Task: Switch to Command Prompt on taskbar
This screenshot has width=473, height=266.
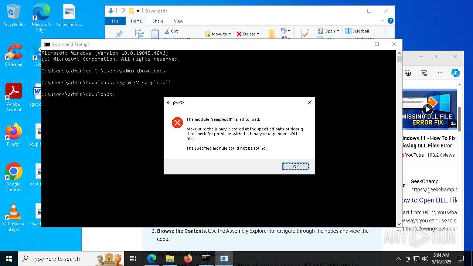Action: [x=206, y=259]
